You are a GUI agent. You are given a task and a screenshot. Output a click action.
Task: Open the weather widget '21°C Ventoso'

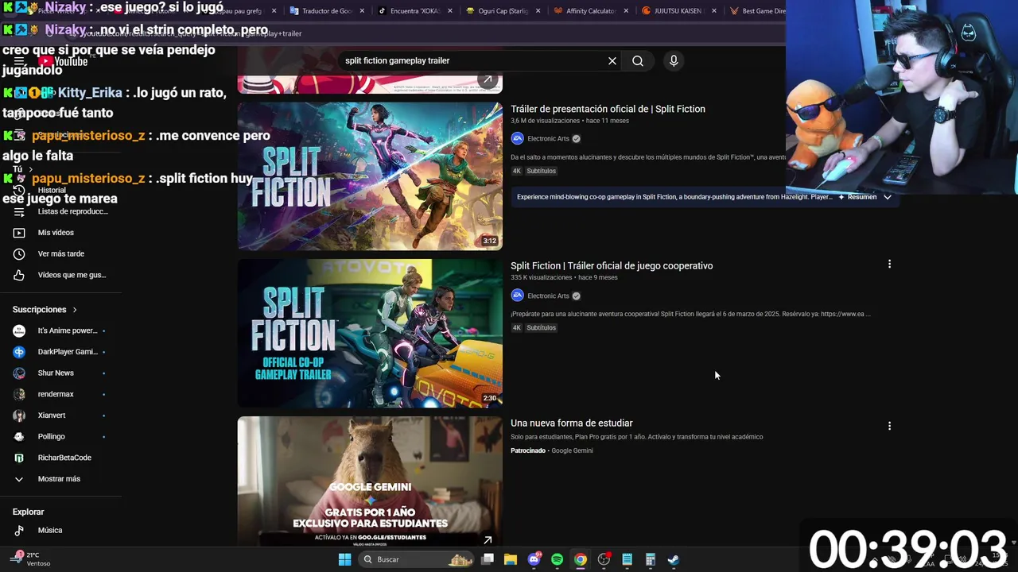32,559
